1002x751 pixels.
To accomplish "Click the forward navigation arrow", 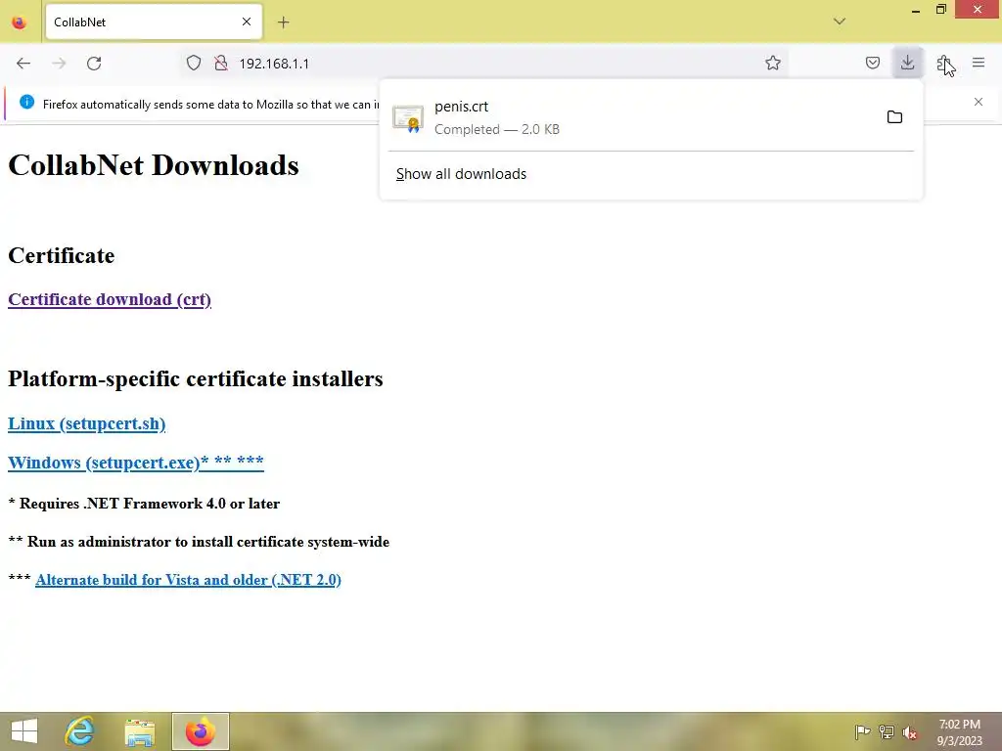I will pos(59,64).
